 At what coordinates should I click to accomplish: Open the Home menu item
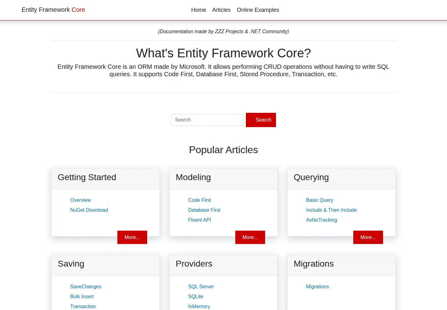coord(199,10)
